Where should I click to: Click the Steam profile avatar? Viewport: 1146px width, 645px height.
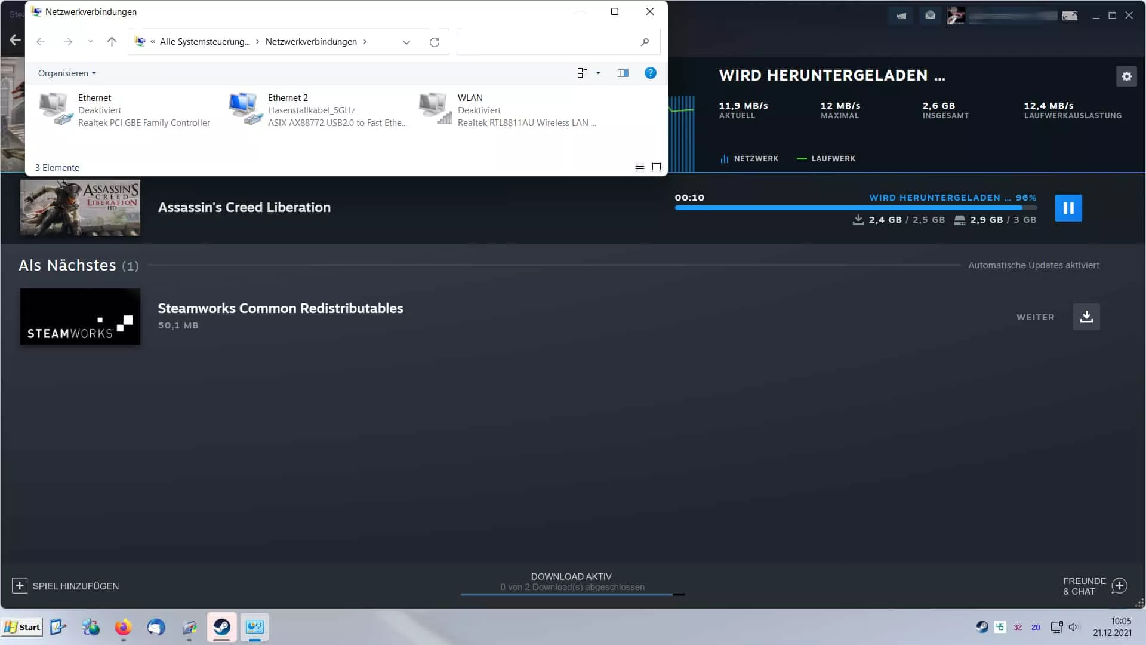point(956,16)
